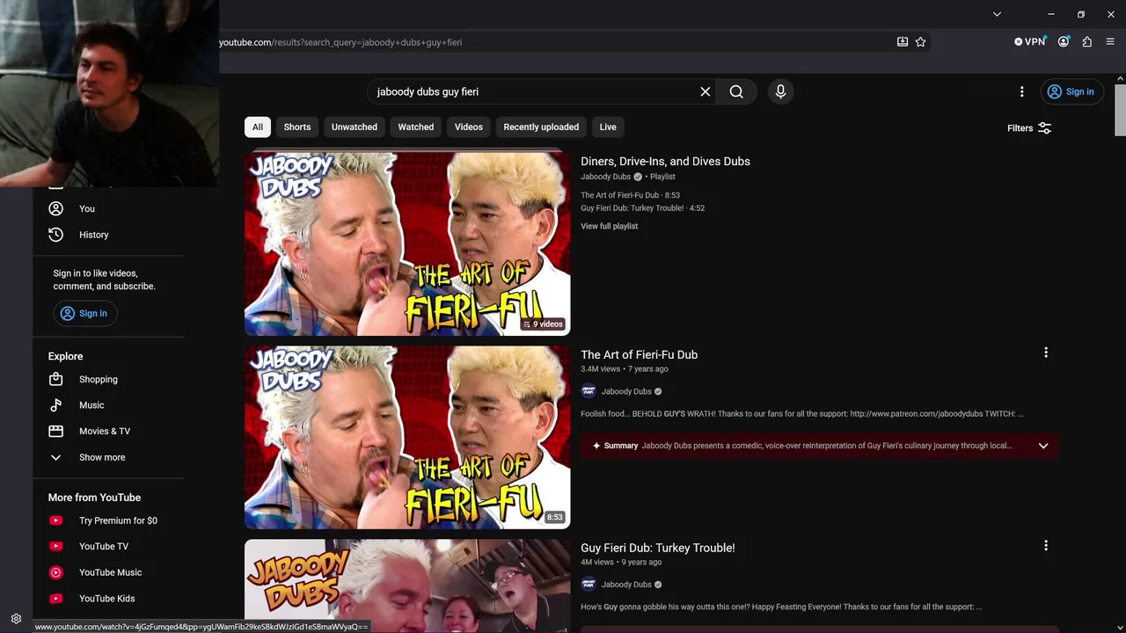Open YouTube settings three-dot menu beside Sign in

coord(1021,91)
